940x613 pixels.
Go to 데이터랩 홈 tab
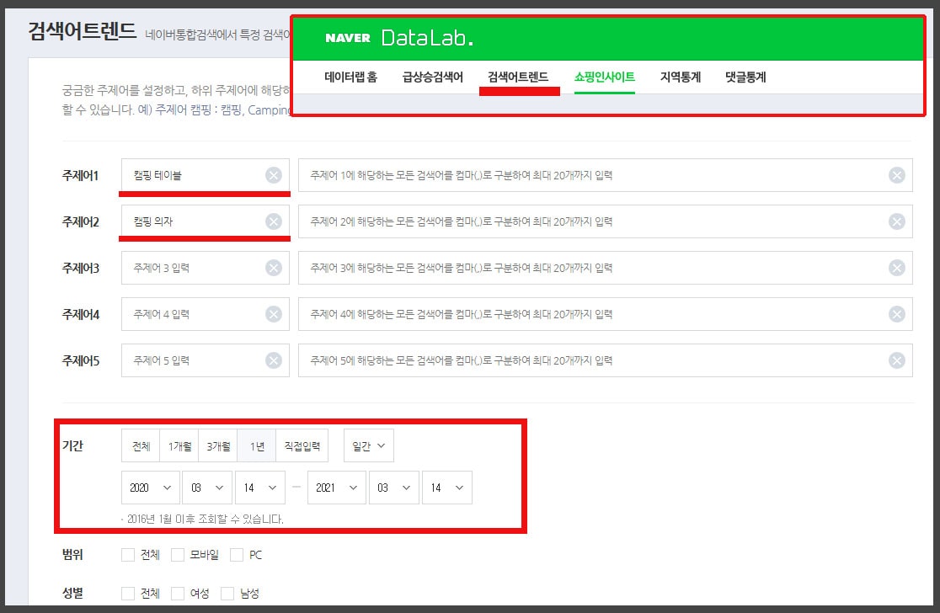350,77
